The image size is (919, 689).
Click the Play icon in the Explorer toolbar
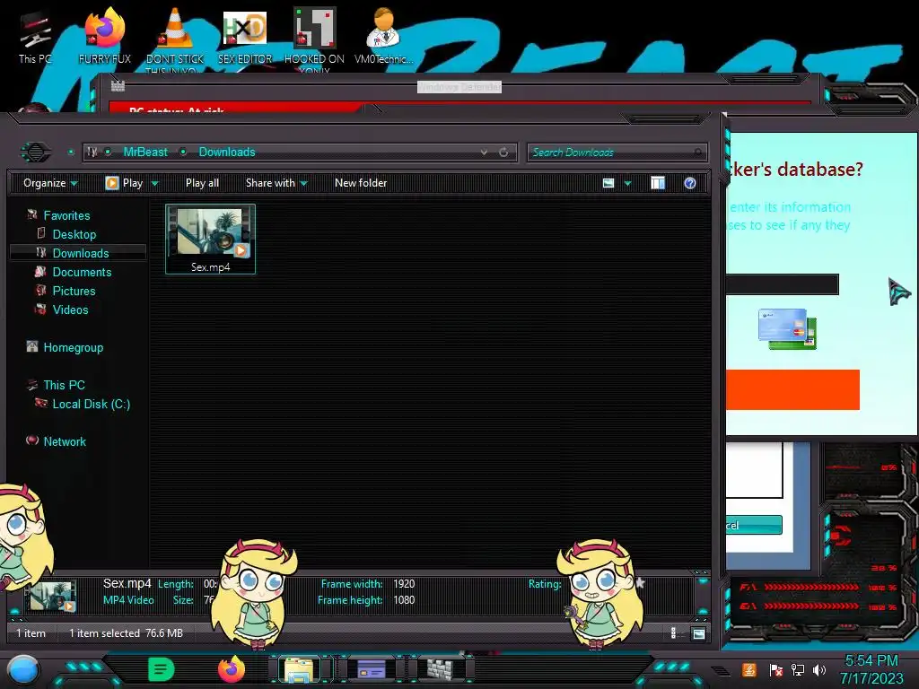tap(112, 183)
